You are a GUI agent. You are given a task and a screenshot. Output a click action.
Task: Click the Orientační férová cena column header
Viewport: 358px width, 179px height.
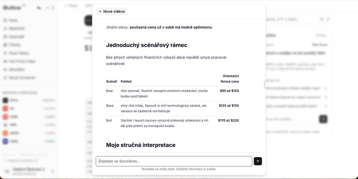click(x=230, y=79)
